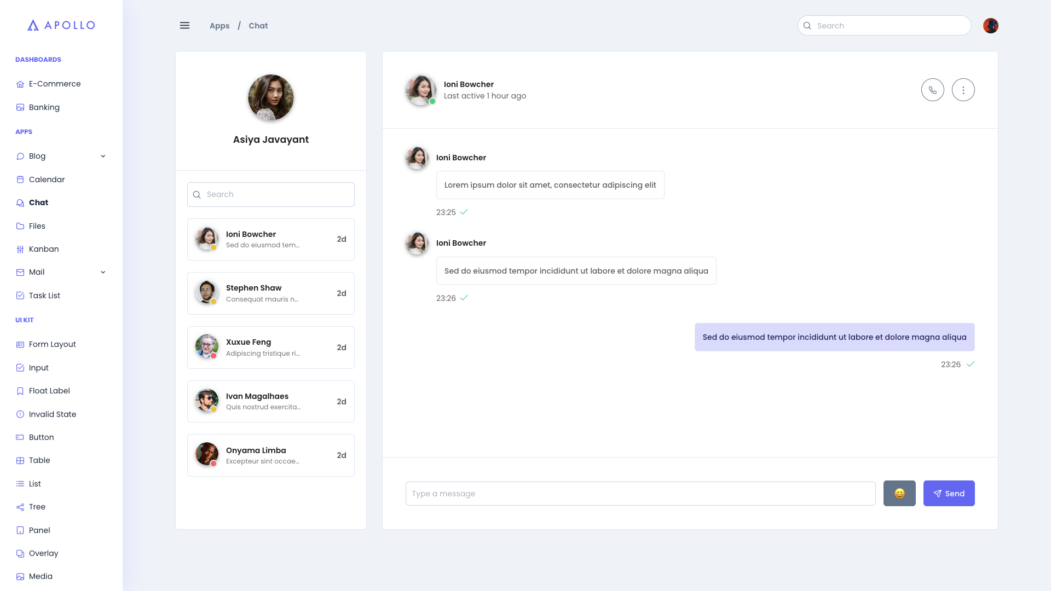
Task: Select the Onyama Limba chat contact
Action: click(270, 455)
